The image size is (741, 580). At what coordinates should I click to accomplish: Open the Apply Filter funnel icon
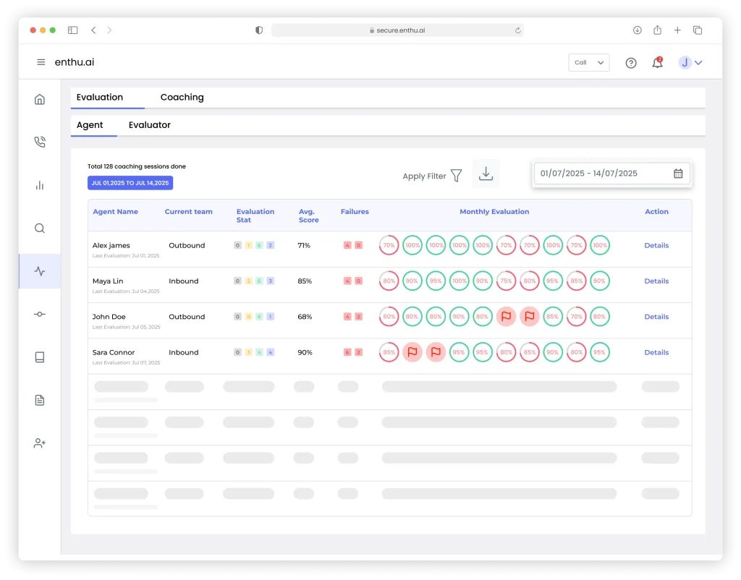click(x=456, y=175)
